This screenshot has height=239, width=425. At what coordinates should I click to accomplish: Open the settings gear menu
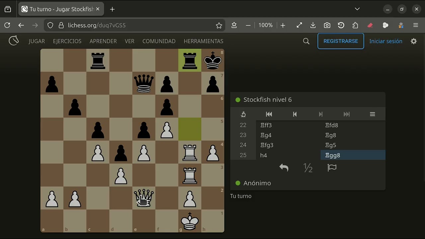(x=414, y=41)
